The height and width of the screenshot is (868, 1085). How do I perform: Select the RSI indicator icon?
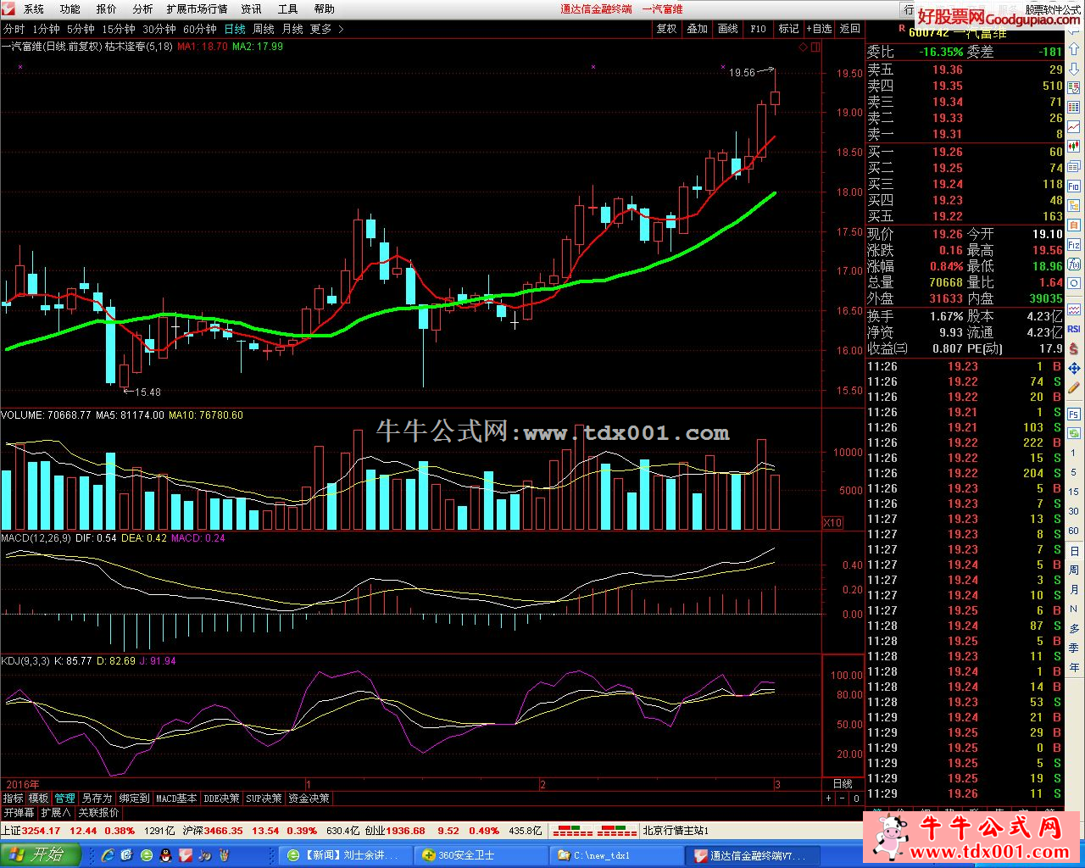1074,329
